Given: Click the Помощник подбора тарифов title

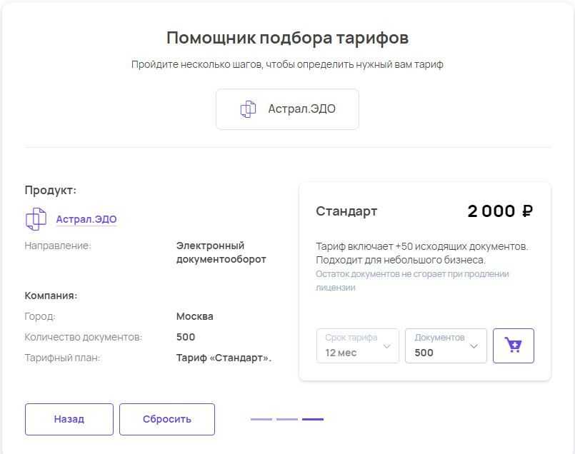Looking at the screenshot, I should (x=287, y=38).
